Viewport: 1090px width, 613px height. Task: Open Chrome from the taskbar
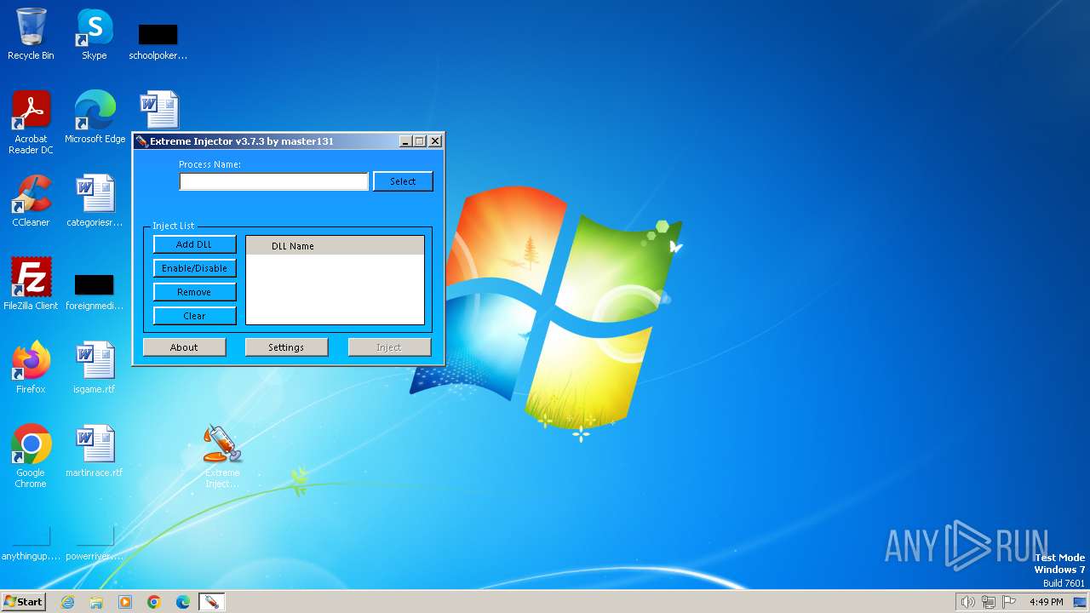[x=154, y=602]
